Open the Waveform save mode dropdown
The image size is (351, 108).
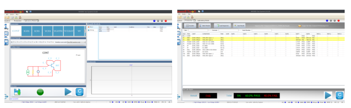tap(76, 42)
